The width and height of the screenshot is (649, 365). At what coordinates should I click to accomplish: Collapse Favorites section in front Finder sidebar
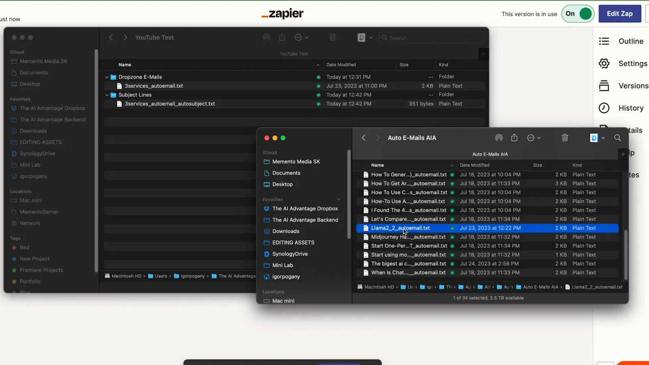338,200
